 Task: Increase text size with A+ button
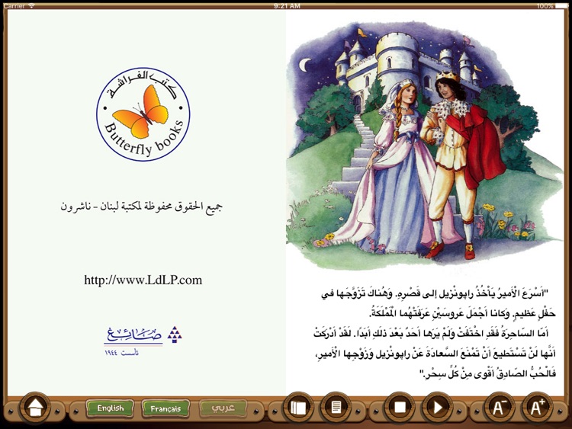tap(537, 408)
